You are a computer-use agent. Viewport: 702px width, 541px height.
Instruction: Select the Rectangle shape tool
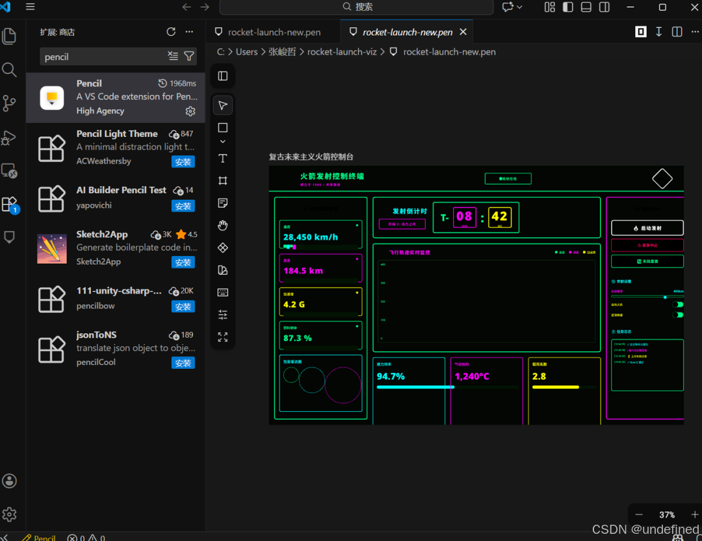click(x=223, y=128)
